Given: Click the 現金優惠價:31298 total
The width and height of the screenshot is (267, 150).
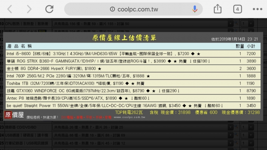Looking at the screenshot, I should (x=241, y=113).
